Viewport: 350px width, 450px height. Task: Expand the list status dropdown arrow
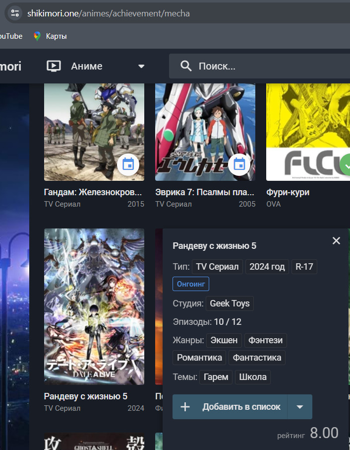[299, 407]
